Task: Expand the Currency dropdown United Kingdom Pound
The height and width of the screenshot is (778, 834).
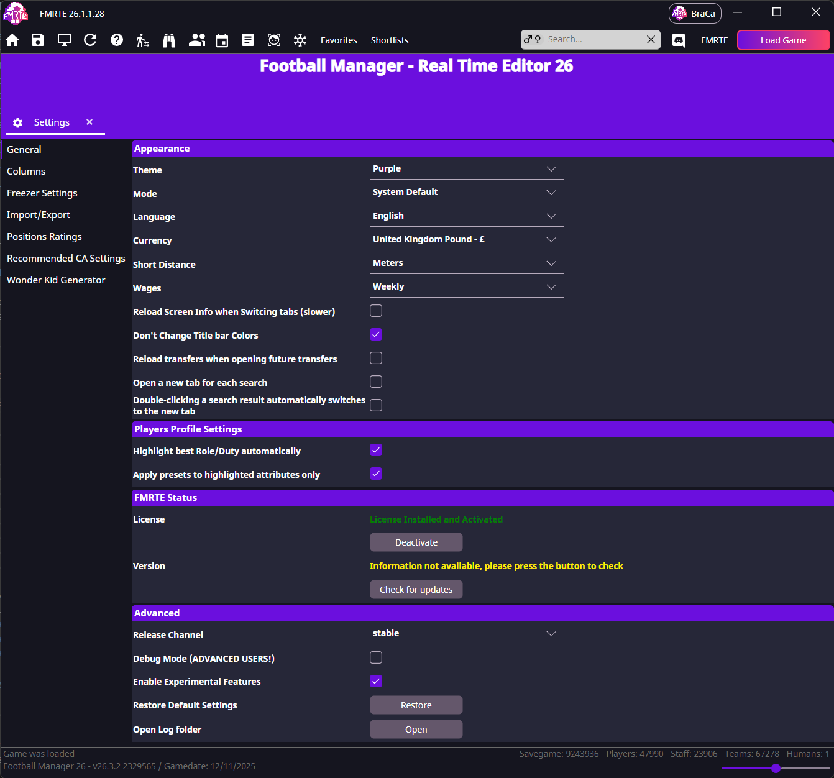Action: pos(467,239)
